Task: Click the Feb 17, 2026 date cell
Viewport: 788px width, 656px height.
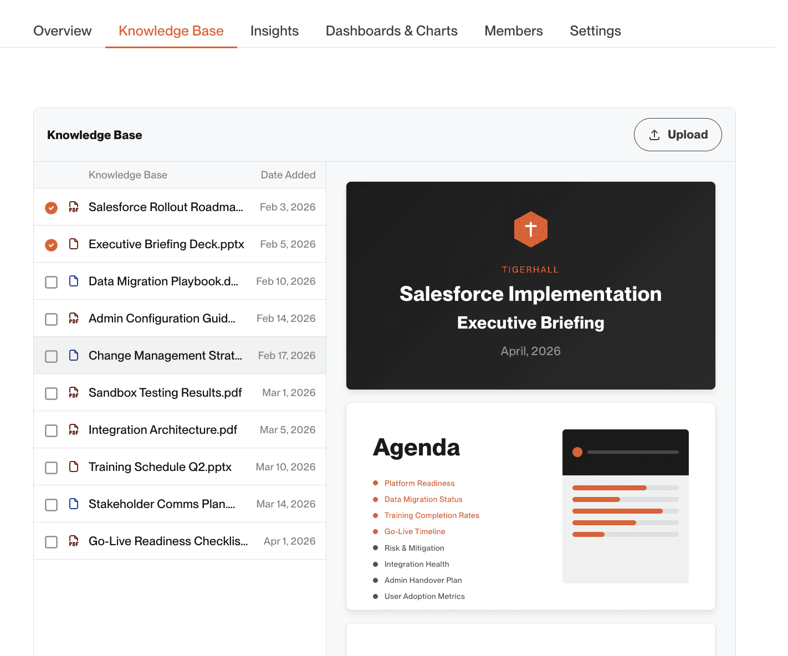Action: point(286,356)
